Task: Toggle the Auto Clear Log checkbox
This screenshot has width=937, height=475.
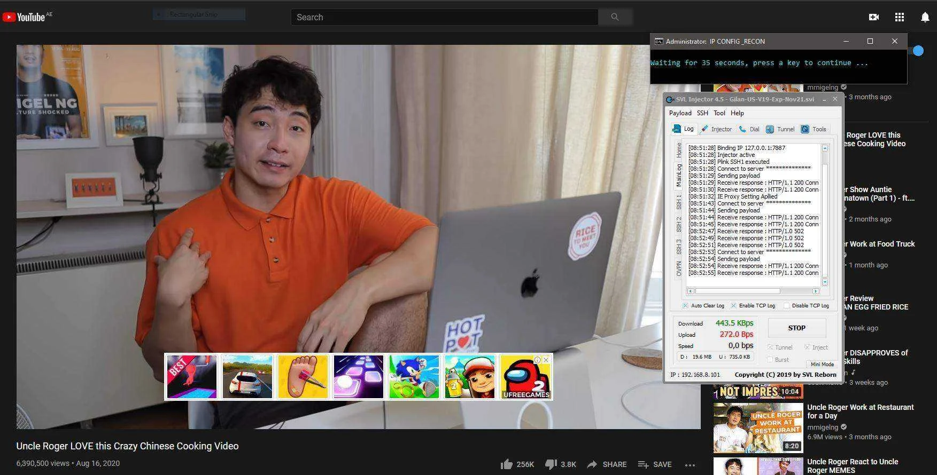Action: tap(685, 306)
